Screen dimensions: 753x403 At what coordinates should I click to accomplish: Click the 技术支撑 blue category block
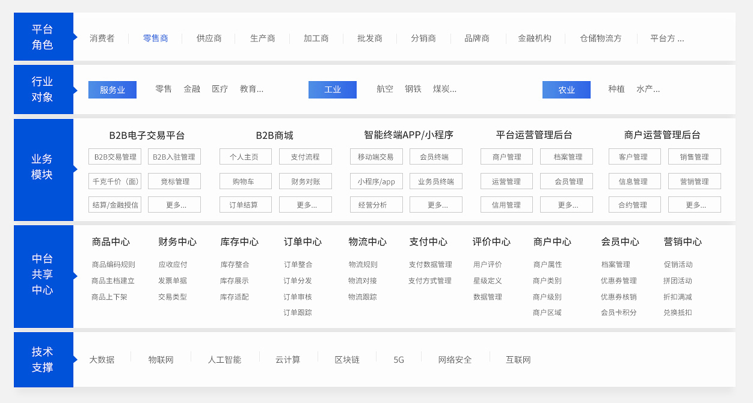coord(43,360)
